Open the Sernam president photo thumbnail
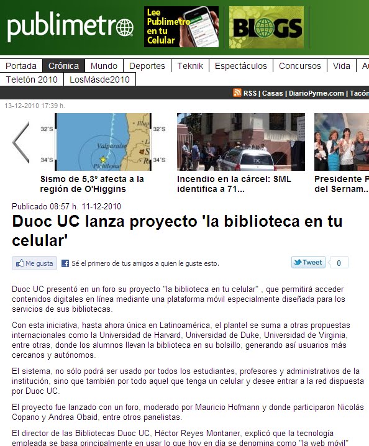This screenshot has height=446, width=369. coord(342,142)
